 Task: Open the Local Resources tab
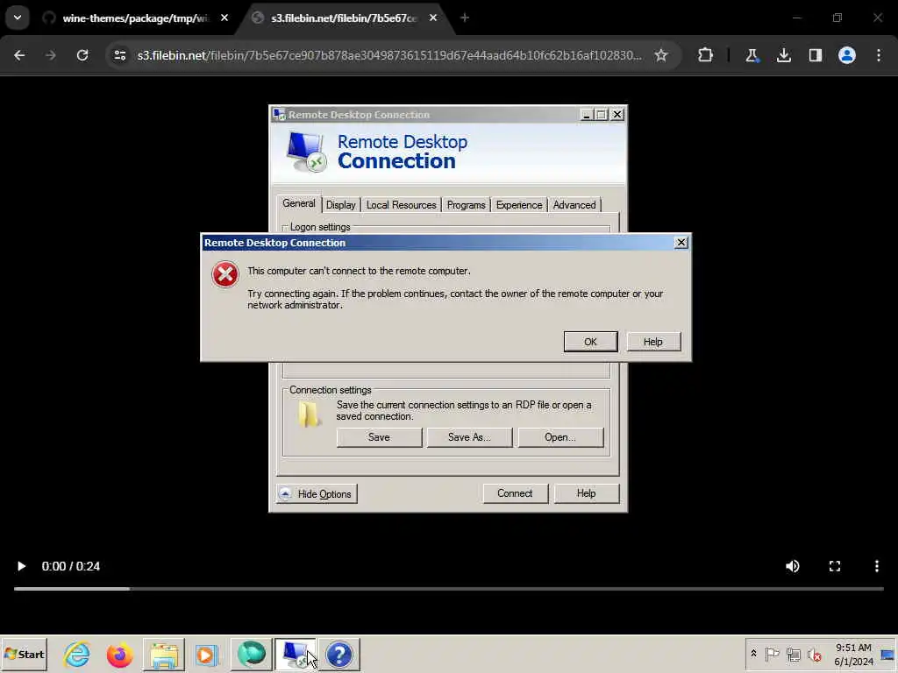click(401, 205)
